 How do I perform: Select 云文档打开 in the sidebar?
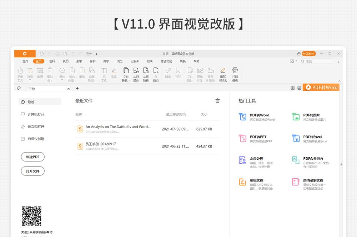pos(32,126)
